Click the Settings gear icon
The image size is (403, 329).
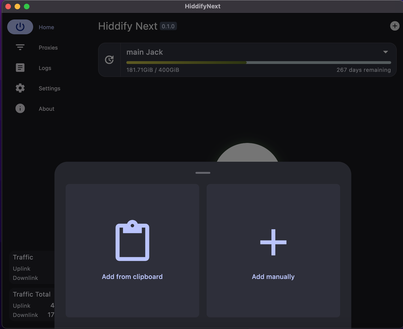pos(20,88)
